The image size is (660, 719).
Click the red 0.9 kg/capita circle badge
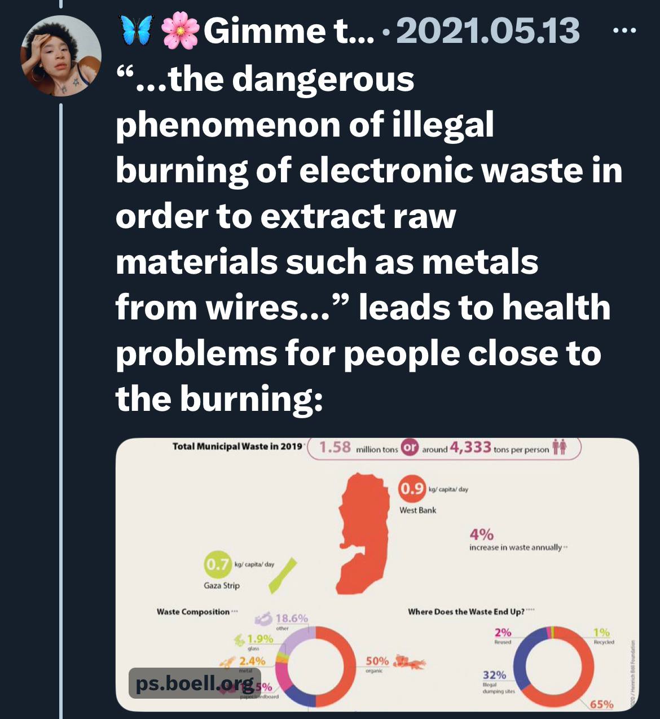coord(411,488)
